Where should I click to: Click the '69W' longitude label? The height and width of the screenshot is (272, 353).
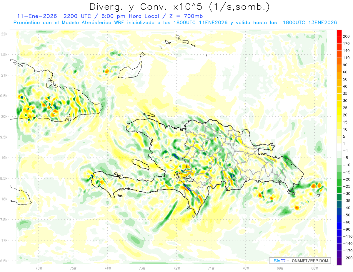pos(280,268)
